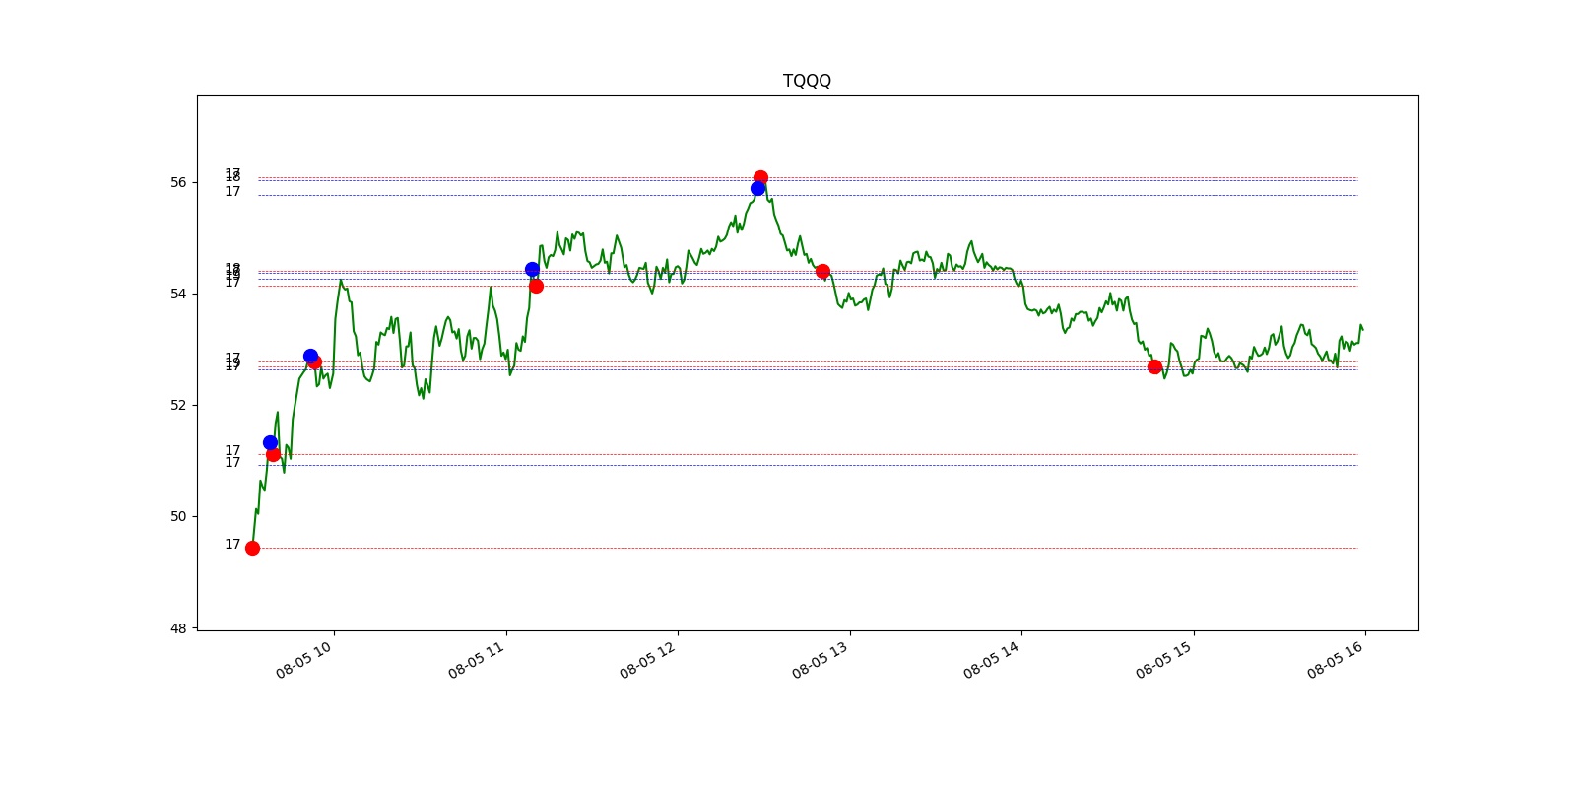Click the x-axis label 08-05 16
This screenshot has height=788, width=1576.
[x=1336, y=660]
